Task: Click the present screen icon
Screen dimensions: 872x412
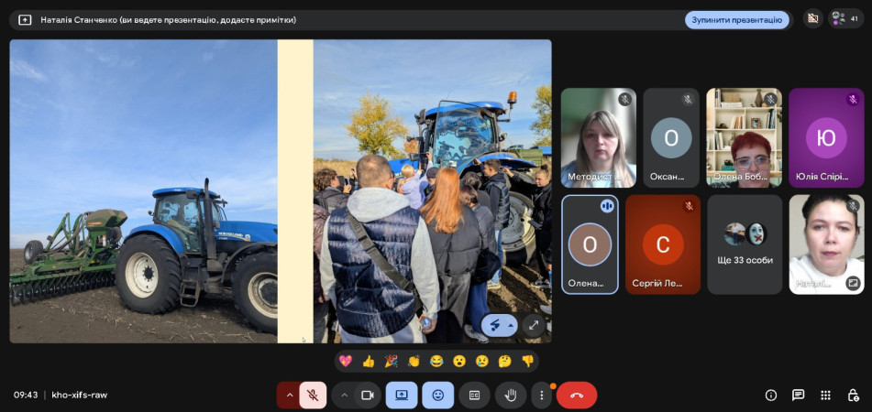Action: pyautogui.click(x=402, y=396)
